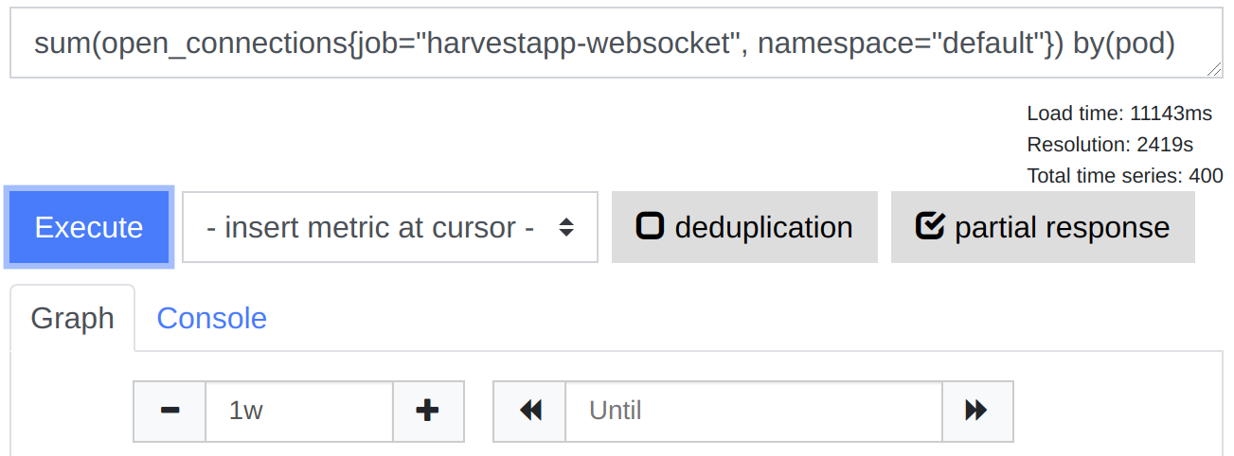Click the query box corner resize grip

point(1214,69)
